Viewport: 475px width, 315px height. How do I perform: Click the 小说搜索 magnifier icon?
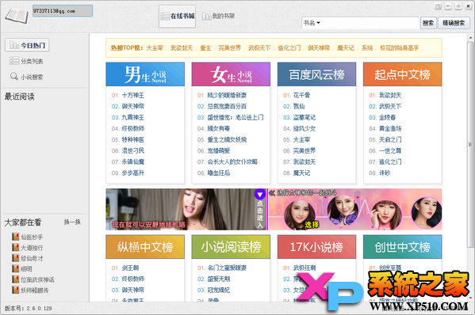(x=14, y=77)
